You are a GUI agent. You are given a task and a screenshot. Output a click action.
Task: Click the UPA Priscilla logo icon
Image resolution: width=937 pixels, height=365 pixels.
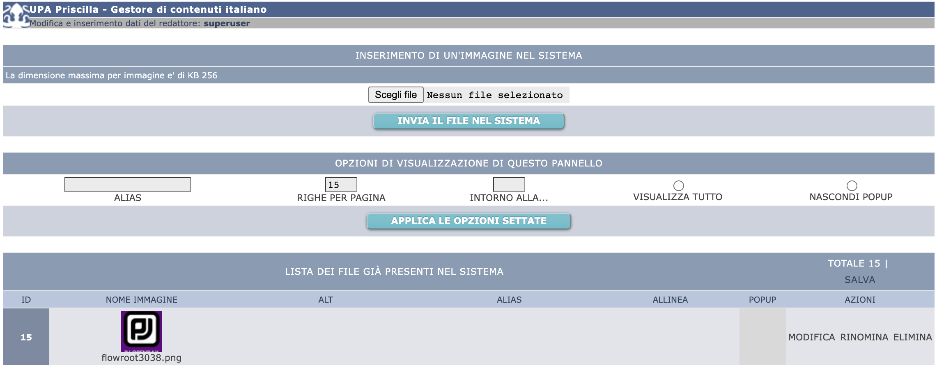16,16
